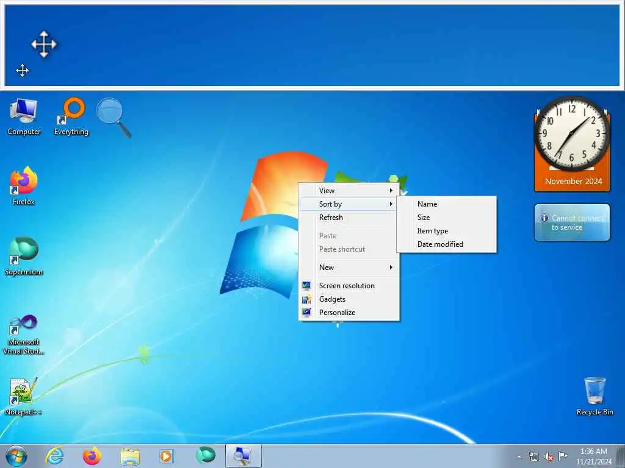
Task: Select the Everything search shortcut
Action: (x=71, y=116)
